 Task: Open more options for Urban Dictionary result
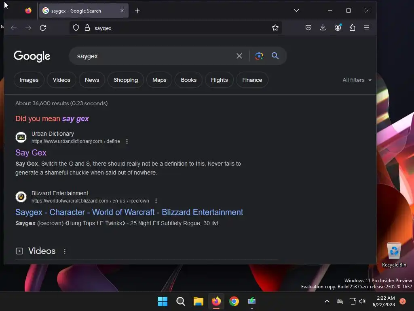[x=127, y=141]
